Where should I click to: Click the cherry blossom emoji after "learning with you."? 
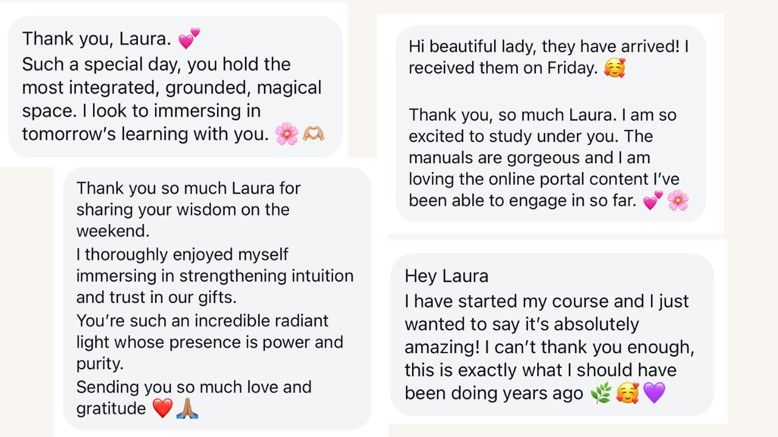click(286, 134)
